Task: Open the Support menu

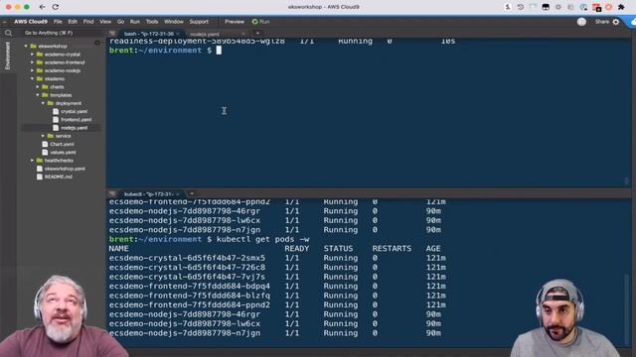Action: point(199,22)
